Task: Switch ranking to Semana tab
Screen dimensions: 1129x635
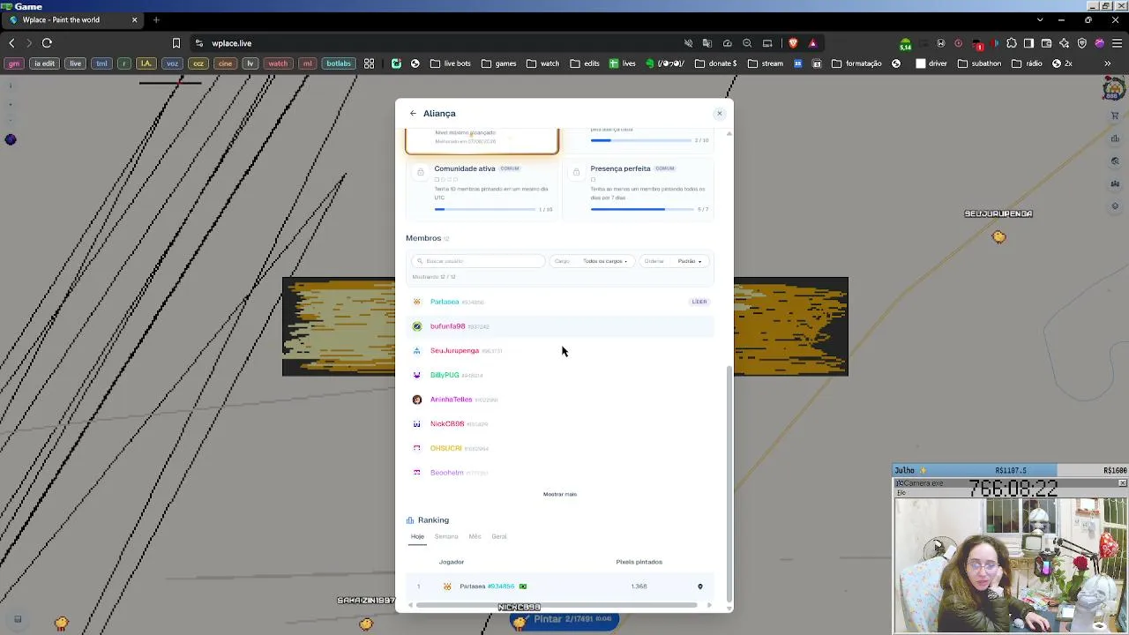Action: (446, 536)
